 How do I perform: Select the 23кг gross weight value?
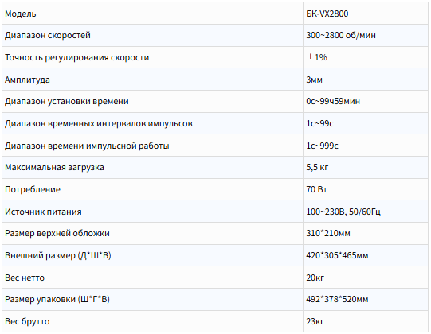(x=315, y=321)
